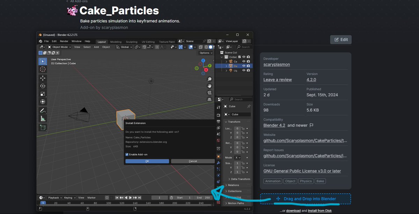Click the Drag and Drop into Blender button

(x=306, y=199)
